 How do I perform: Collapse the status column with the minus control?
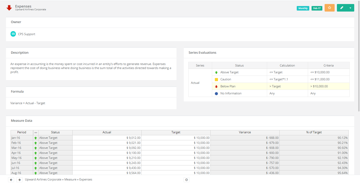tap(35, 132)
